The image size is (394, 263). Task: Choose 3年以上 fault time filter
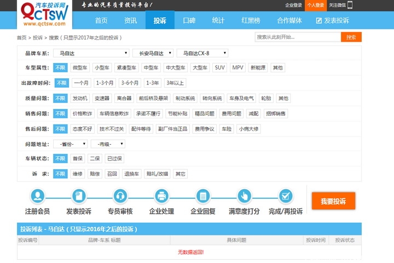pyautogui.click(x=175, y=83)
